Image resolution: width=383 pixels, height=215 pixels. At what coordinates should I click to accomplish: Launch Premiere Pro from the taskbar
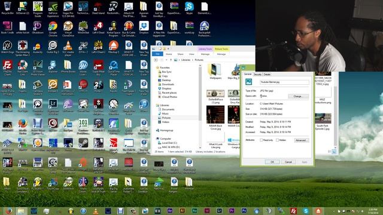tap(232, 210)
